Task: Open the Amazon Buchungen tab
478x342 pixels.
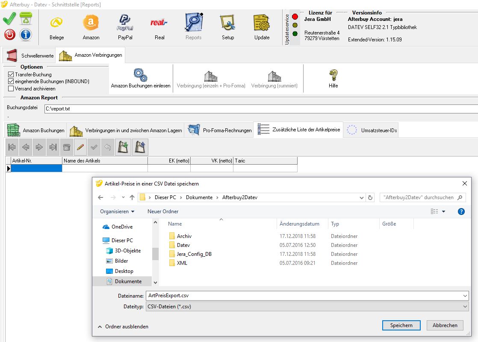Action: coord(35,130)
